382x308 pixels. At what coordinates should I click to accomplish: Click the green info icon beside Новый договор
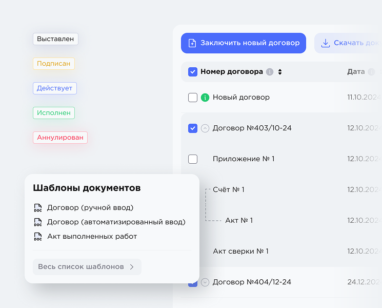(x=205, y=98)
